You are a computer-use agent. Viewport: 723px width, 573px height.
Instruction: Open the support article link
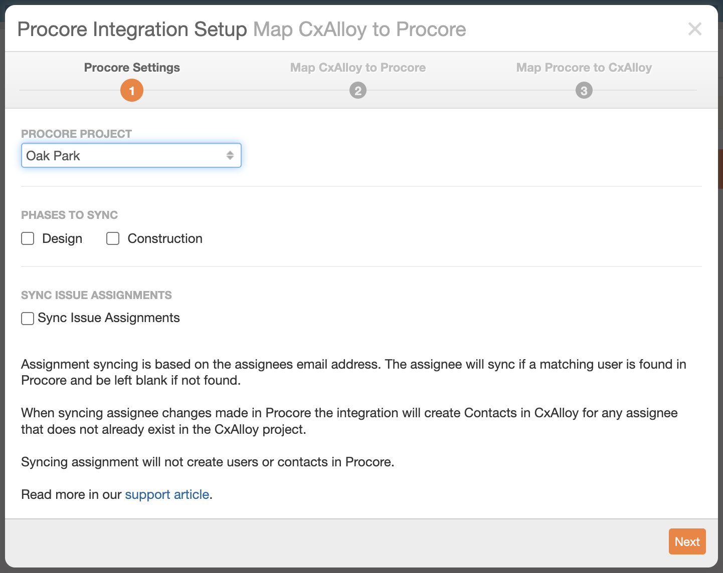point(167,494)
